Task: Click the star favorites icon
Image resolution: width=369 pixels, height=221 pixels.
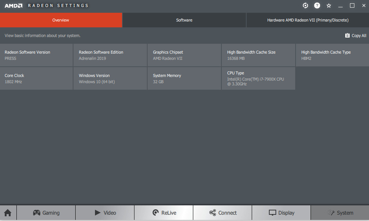Action: pos(329,5)
